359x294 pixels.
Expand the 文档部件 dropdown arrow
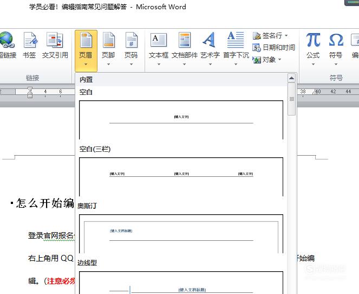coord(184,65)
